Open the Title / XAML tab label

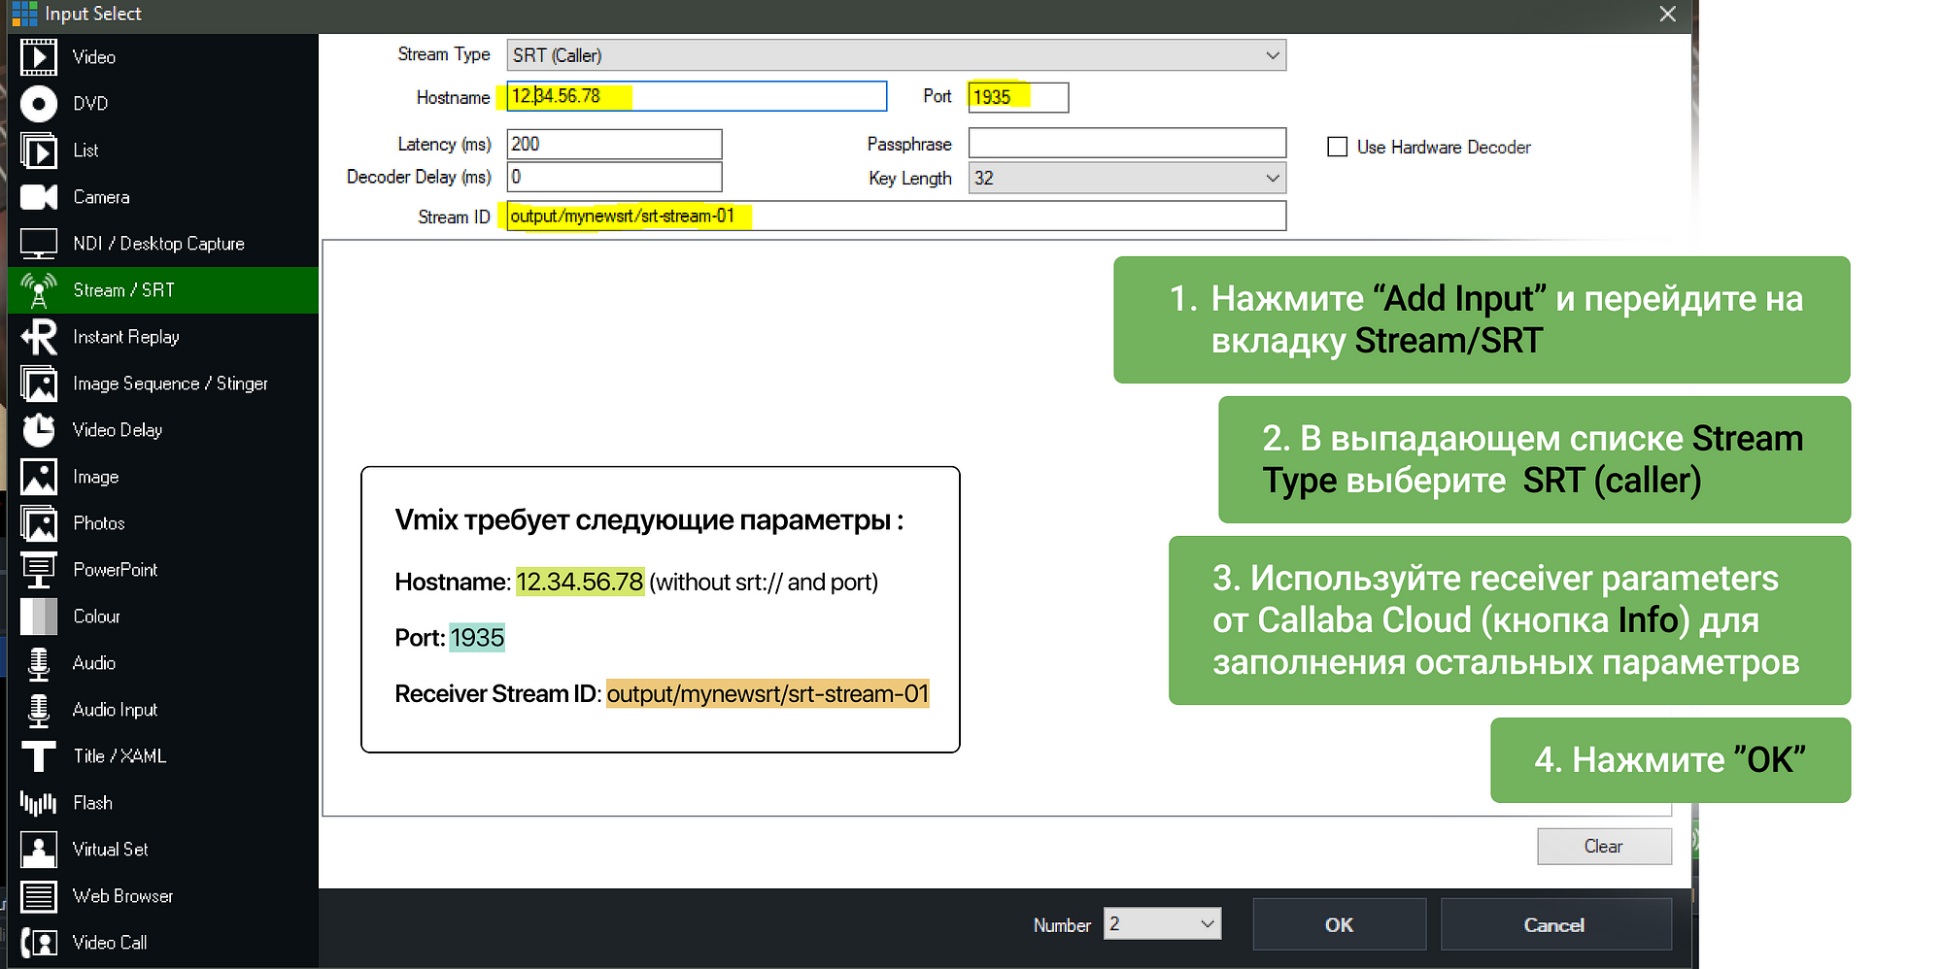(119, 756)
